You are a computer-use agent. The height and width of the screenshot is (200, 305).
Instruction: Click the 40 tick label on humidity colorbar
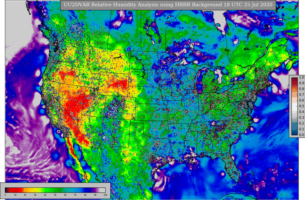[x=45, y=195]
